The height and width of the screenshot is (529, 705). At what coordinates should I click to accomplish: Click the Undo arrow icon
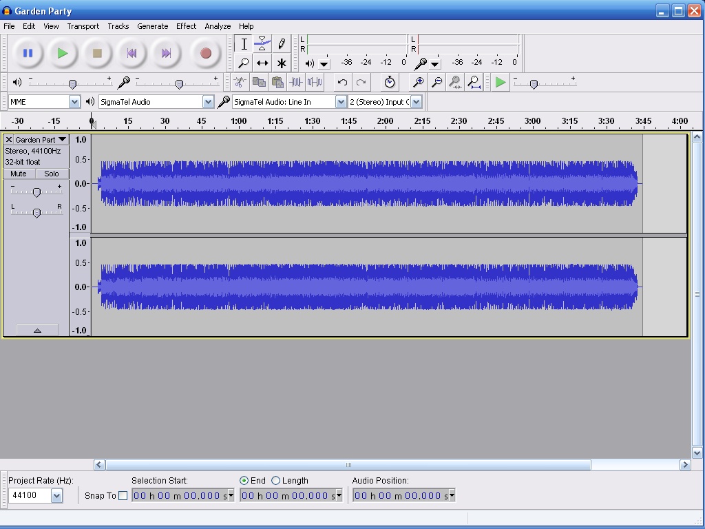pos(342,82)
